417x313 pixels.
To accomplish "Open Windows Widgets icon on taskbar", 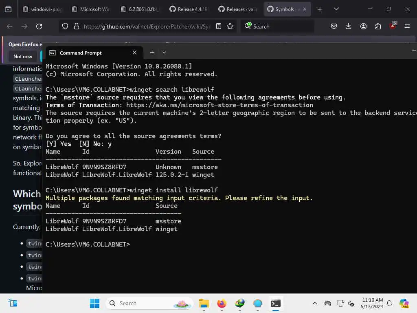I will (13, 303).
